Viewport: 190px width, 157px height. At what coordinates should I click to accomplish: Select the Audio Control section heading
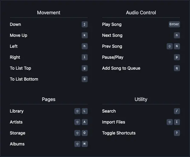click(141, 13)
